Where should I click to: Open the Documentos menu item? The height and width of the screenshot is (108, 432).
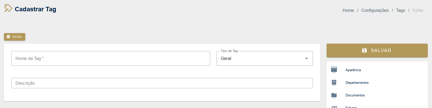click(x=377, y=95)
